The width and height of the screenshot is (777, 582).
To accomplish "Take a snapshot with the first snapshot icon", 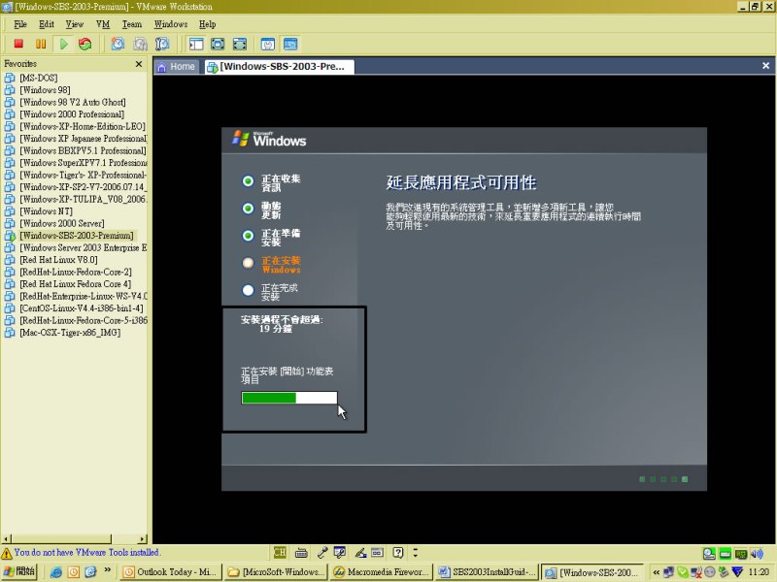I will pyautogui.click(x=118, y=44).
